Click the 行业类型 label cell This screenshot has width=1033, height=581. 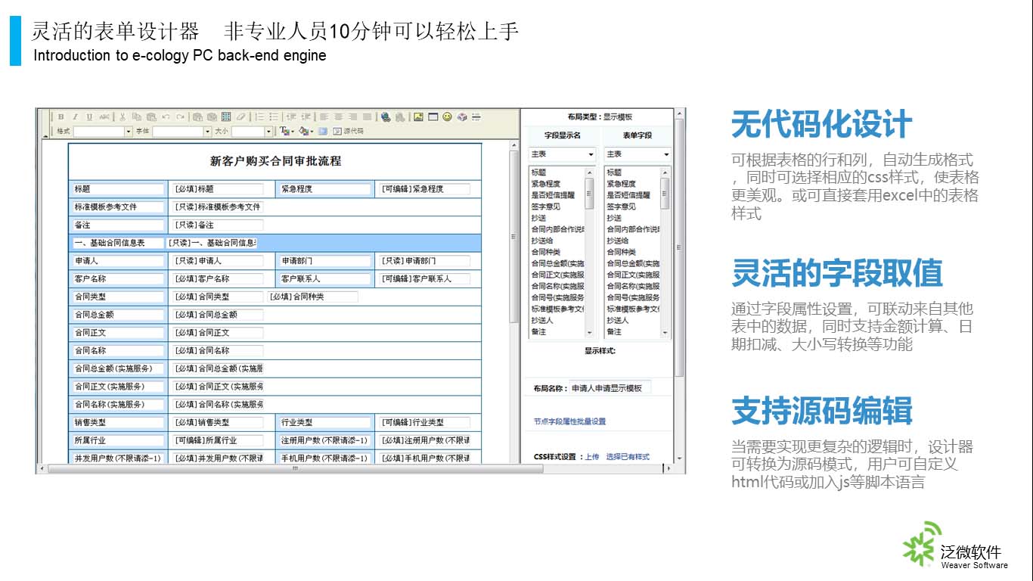pos(325,423)
